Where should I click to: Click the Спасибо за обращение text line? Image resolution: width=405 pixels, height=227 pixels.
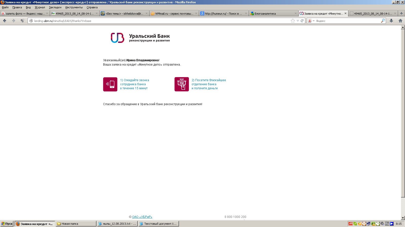pyautogui.click(x=153, y=104)
